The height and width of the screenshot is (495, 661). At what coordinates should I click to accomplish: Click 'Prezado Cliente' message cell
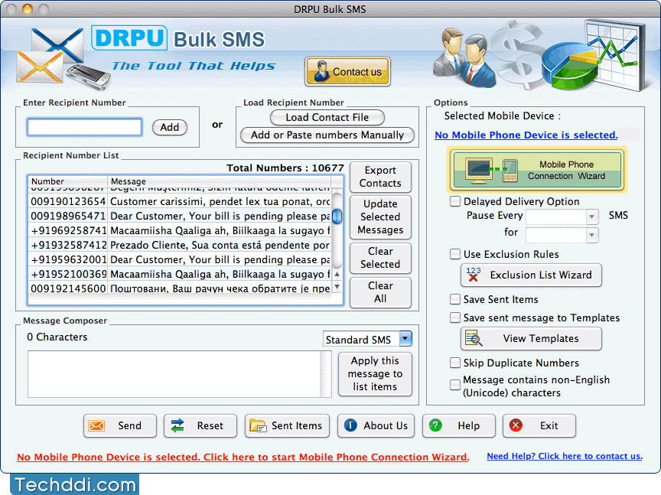point(220,245)
